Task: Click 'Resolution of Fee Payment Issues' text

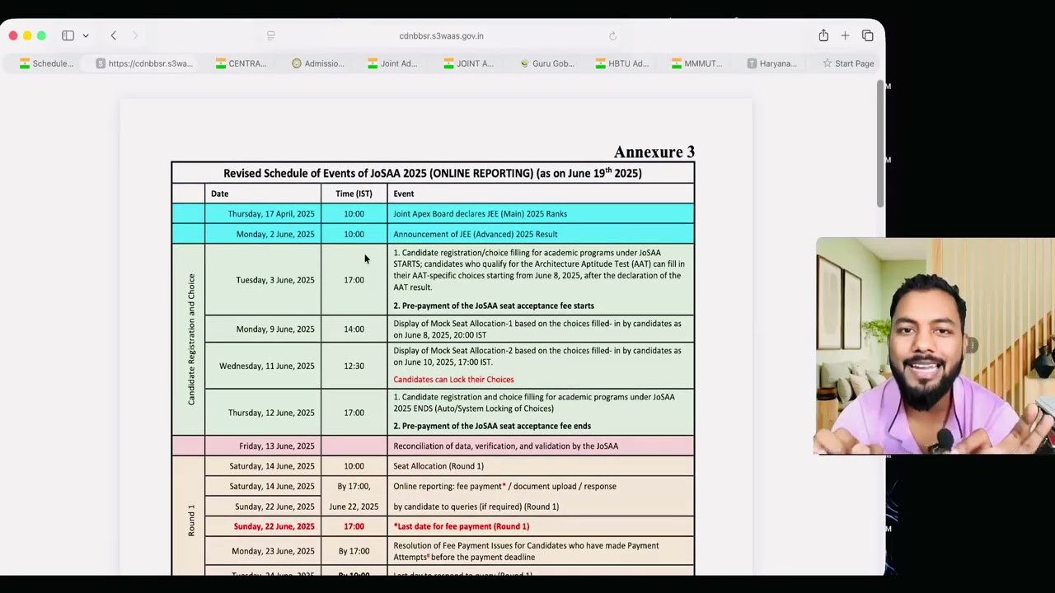Action: point(526,551)
